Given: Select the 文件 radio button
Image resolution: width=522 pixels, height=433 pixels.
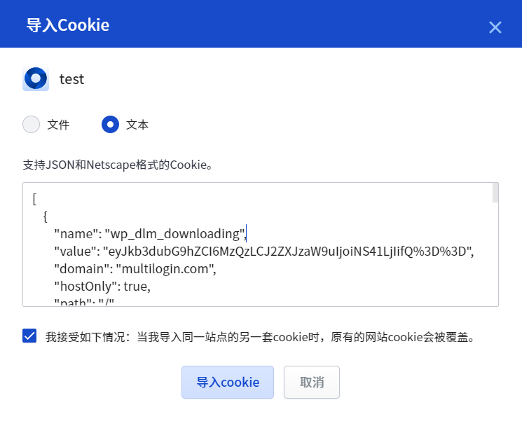Looking at the screenshot, I should 32,124.
